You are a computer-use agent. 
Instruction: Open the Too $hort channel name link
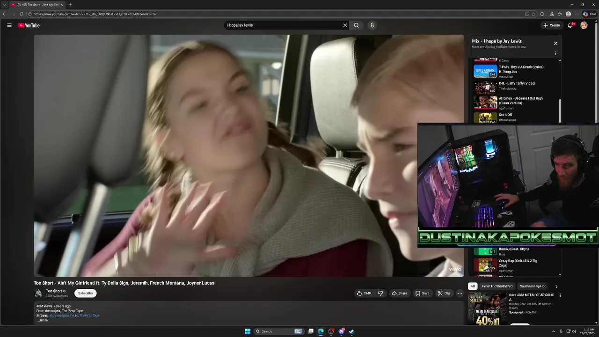pos(54,291)
